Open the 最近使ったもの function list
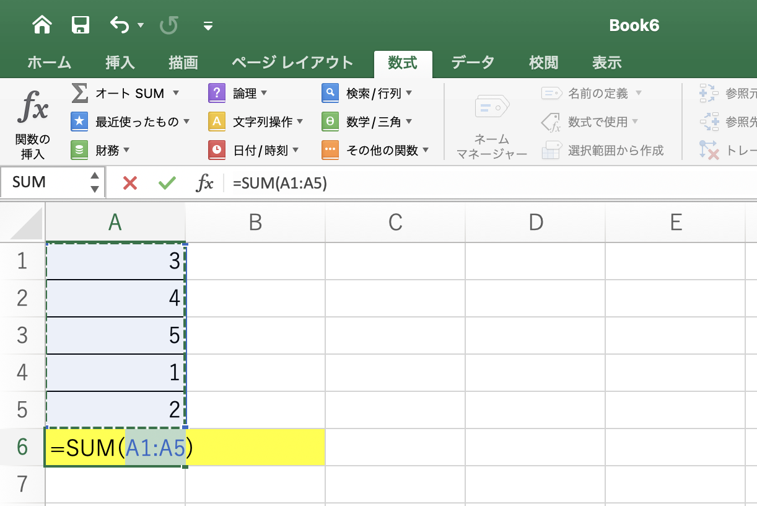 coord(79,122)
